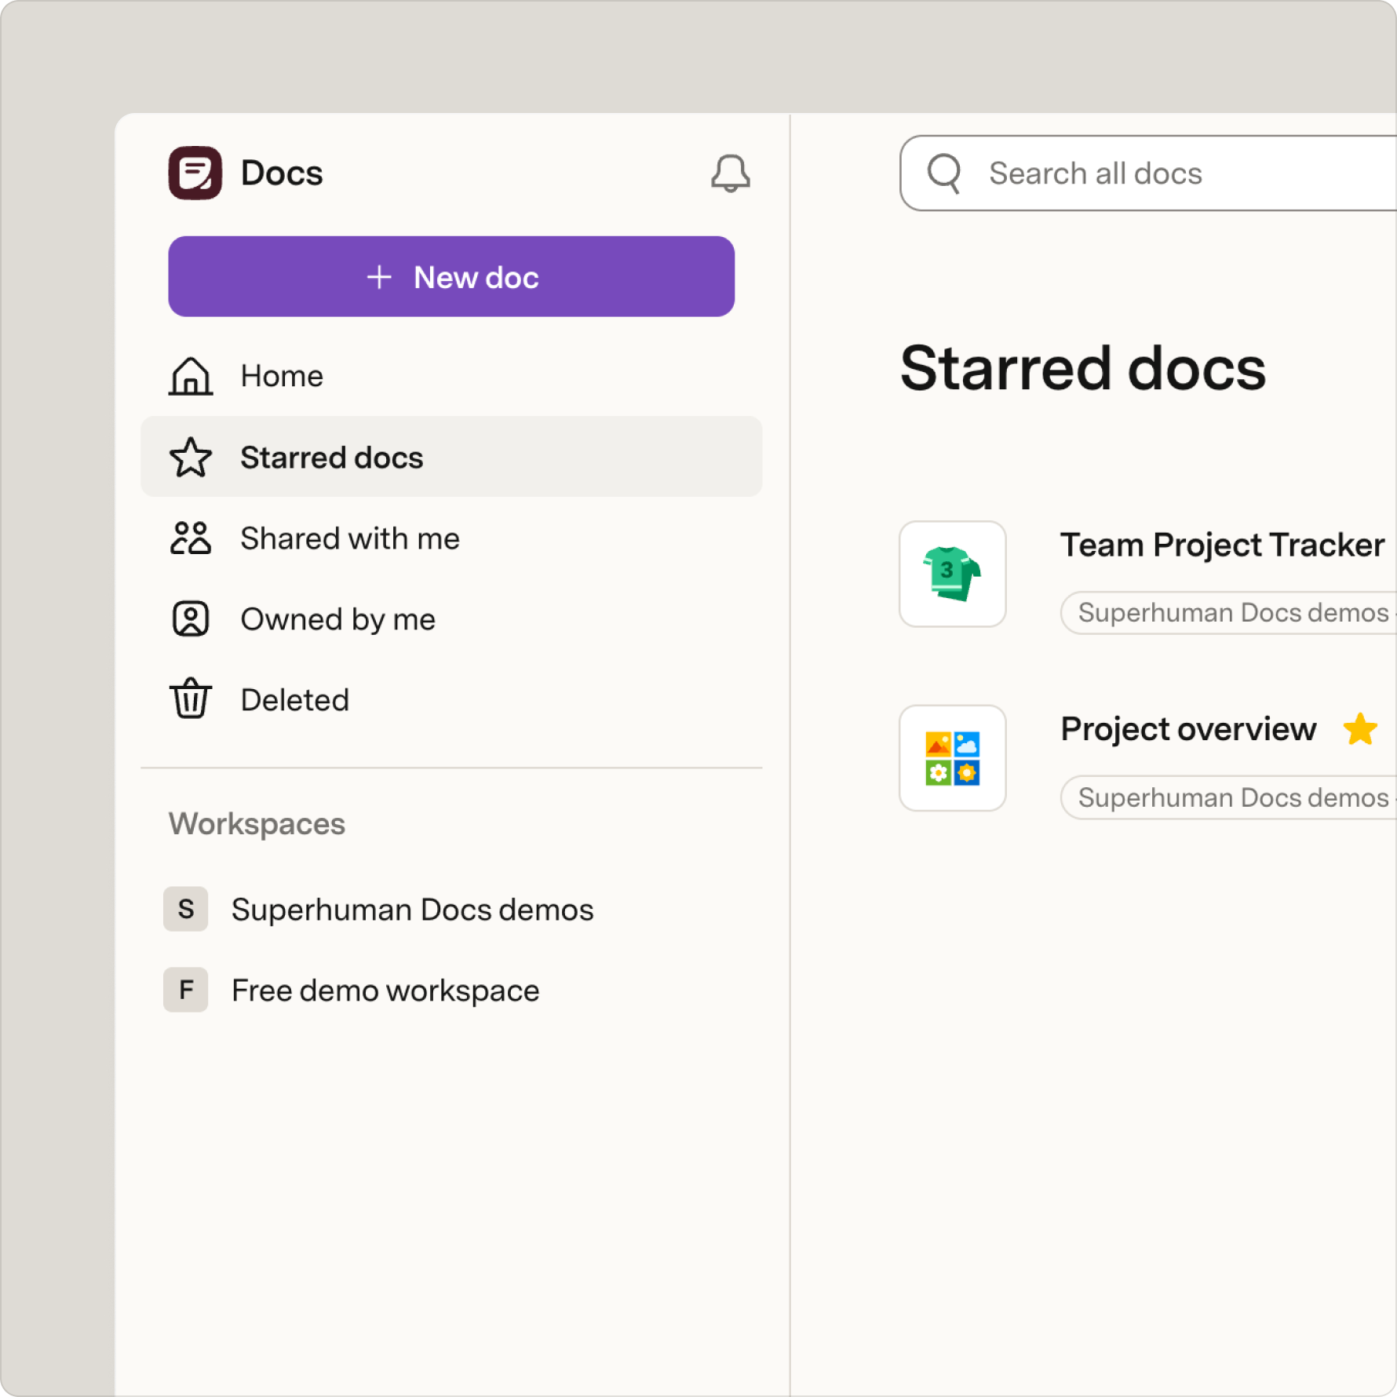The image size is (1397, 1397).
Task: Select Starred docs in sidebar
Action: click(451, 457)
